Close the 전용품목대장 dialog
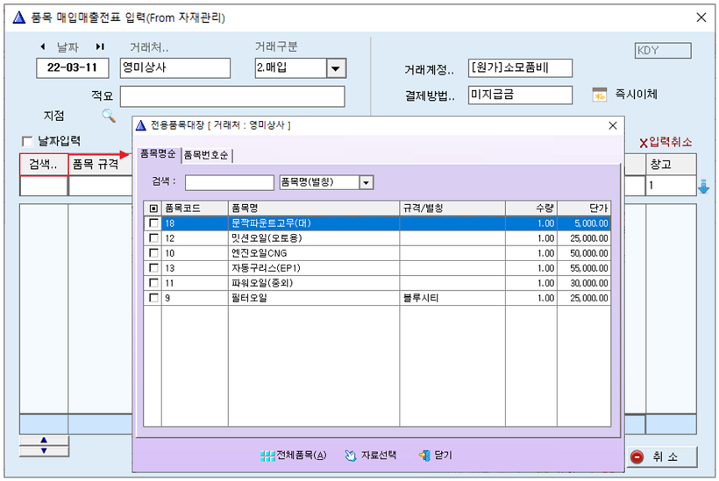 pos(613,125)
